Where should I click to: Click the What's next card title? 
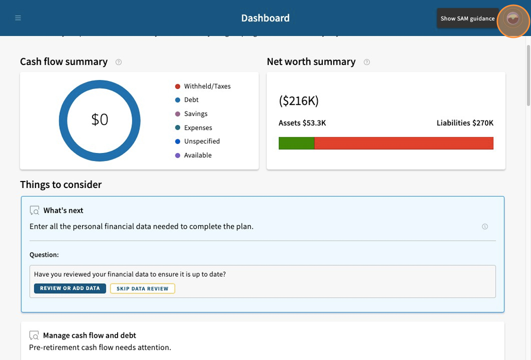(x=64, y=210)
